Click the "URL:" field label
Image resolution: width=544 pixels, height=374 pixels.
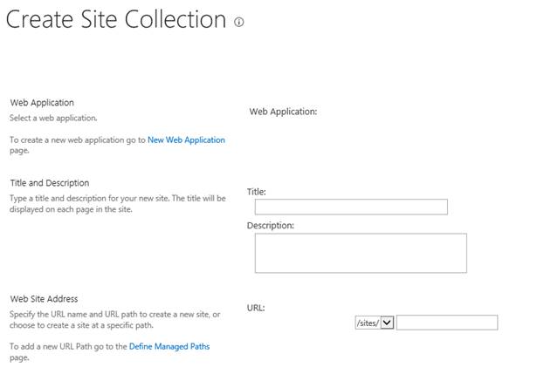point(256,307)
